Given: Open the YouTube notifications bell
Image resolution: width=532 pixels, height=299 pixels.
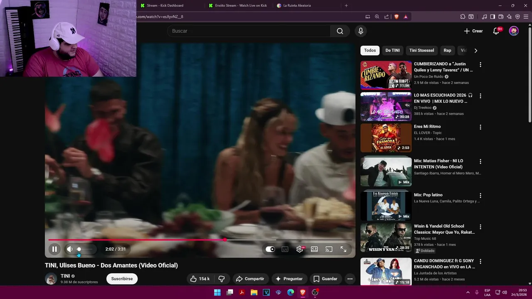Looking at the screenshot, I should point(496,31).
